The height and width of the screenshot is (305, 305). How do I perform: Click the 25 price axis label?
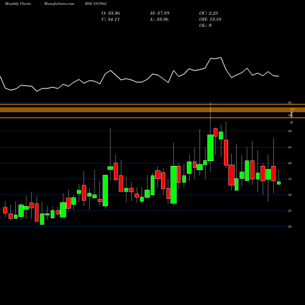pyautogui.click(x=290, y=210)
